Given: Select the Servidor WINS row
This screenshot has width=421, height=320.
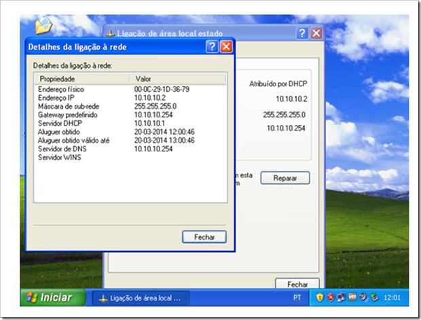Looking at the screenshot, I should click(x=130, y=158).
